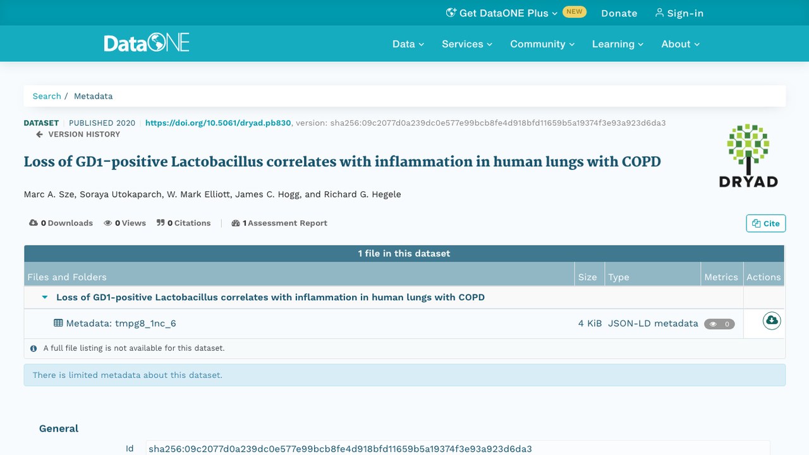The width and height of the screenshot is (809, 455).
Task: Click the DataONE logo
Action: tap(147, 44)
